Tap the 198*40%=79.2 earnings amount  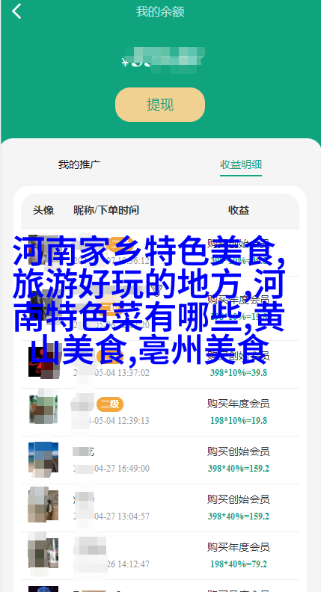(239, 564)
